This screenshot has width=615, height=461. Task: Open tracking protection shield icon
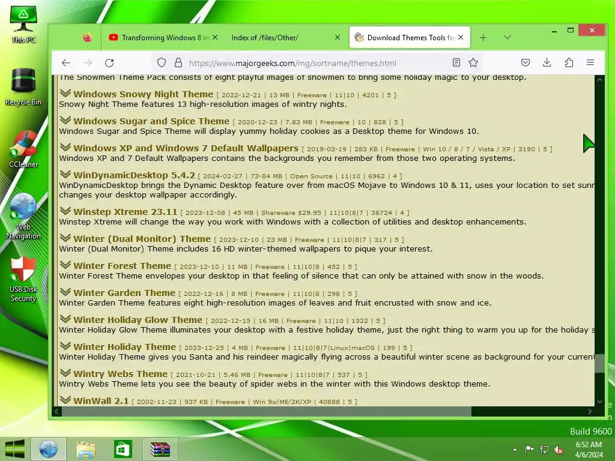[162, 62]
